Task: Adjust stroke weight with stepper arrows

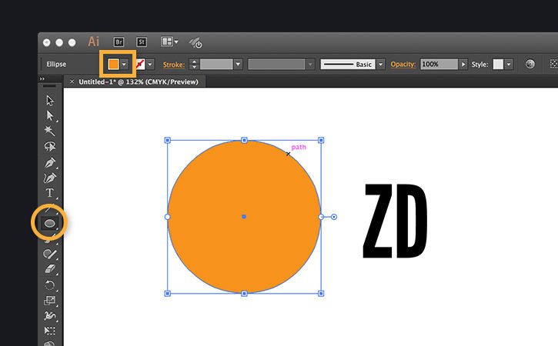Action: click(x=194, y=65)
